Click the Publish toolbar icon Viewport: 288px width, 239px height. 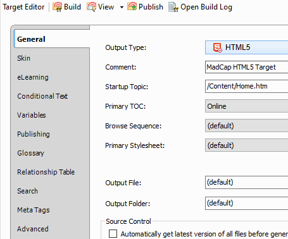[x=132, y=7]
